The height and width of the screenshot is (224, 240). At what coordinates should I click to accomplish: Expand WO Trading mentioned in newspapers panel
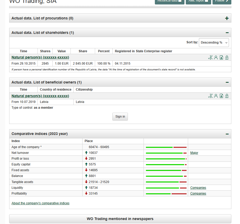pyautogui.click(x=120, y=219)
